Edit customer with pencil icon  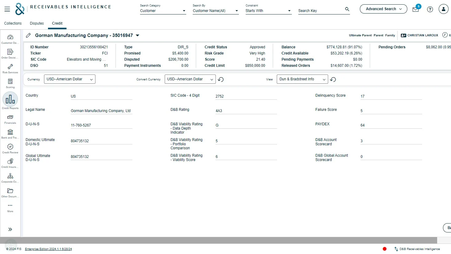point(28,35)
